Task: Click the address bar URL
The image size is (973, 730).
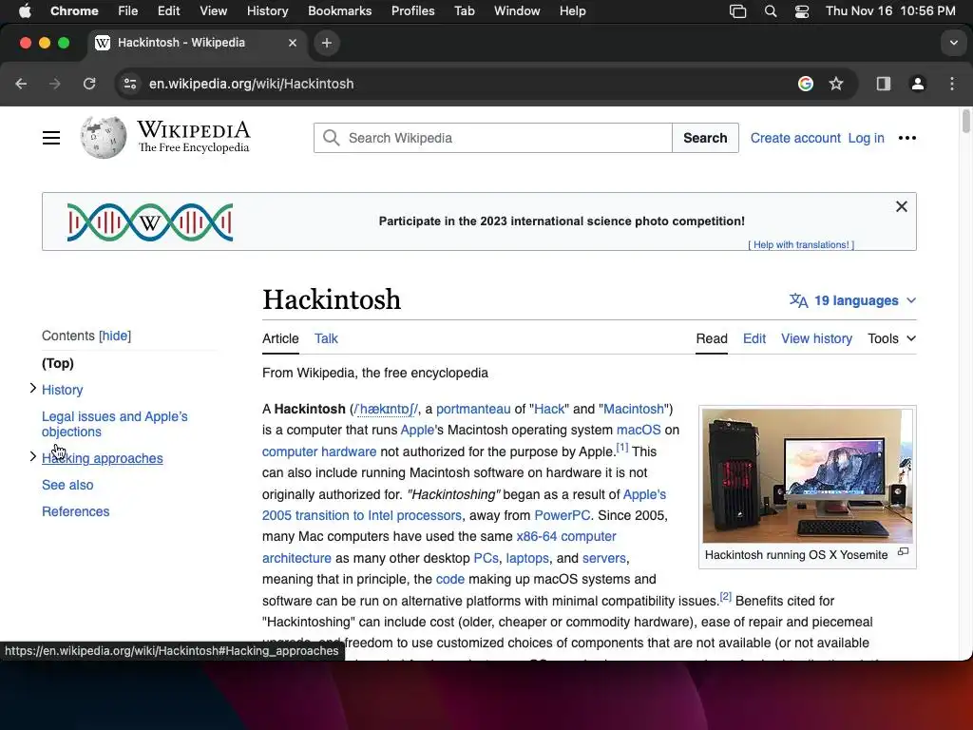Action: pyautogui.click(x=251, y=84)
